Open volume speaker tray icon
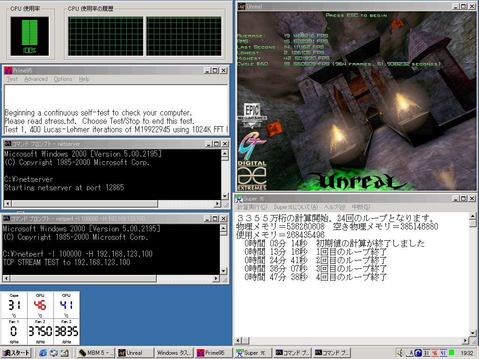Image resolution: width=479 pixels, height=359 pixels. 401,353
